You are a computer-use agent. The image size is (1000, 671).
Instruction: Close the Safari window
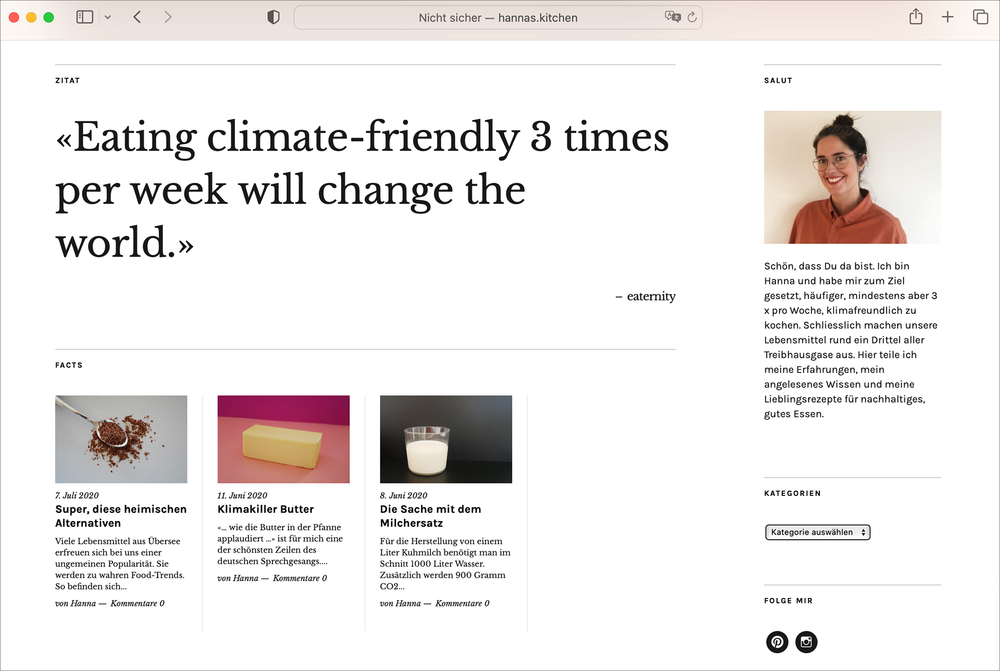(14, 17)
